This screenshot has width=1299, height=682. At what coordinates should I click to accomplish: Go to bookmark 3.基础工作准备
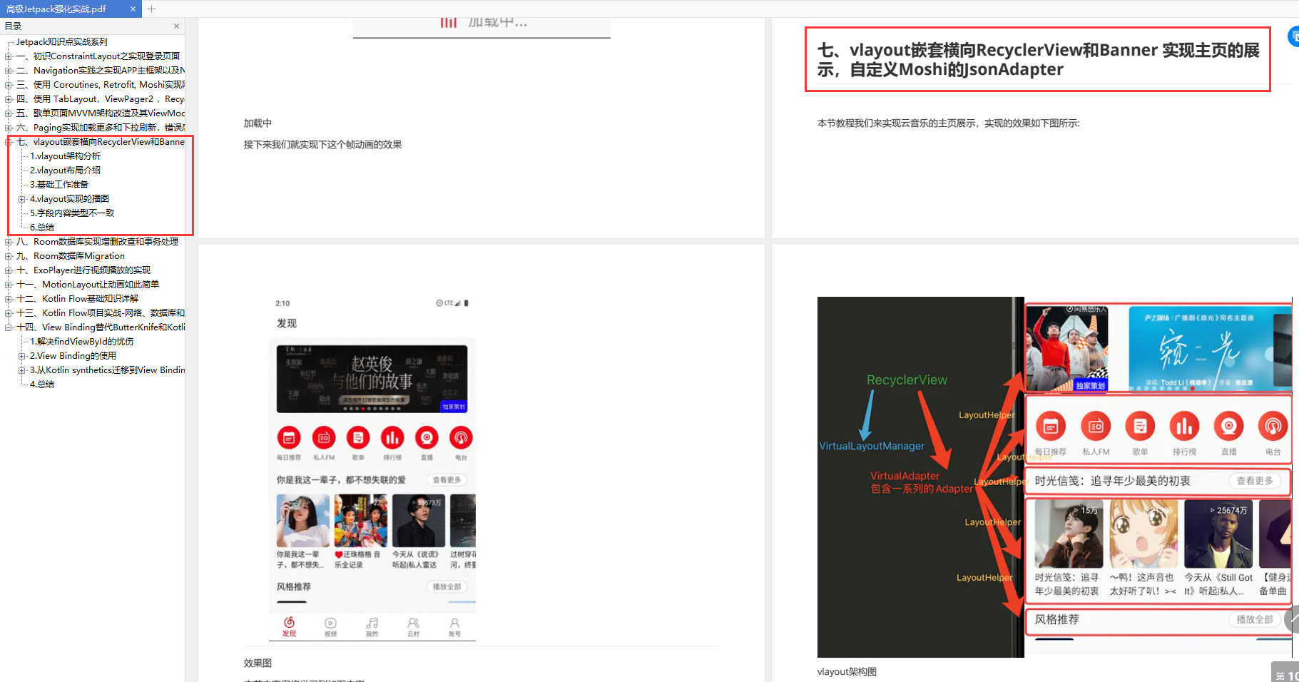click(x=59, y=185)
